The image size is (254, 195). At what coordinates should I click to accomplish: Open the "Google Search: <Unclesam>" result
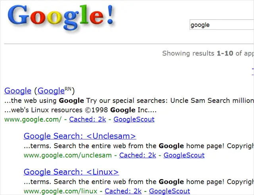click(80, 136)
